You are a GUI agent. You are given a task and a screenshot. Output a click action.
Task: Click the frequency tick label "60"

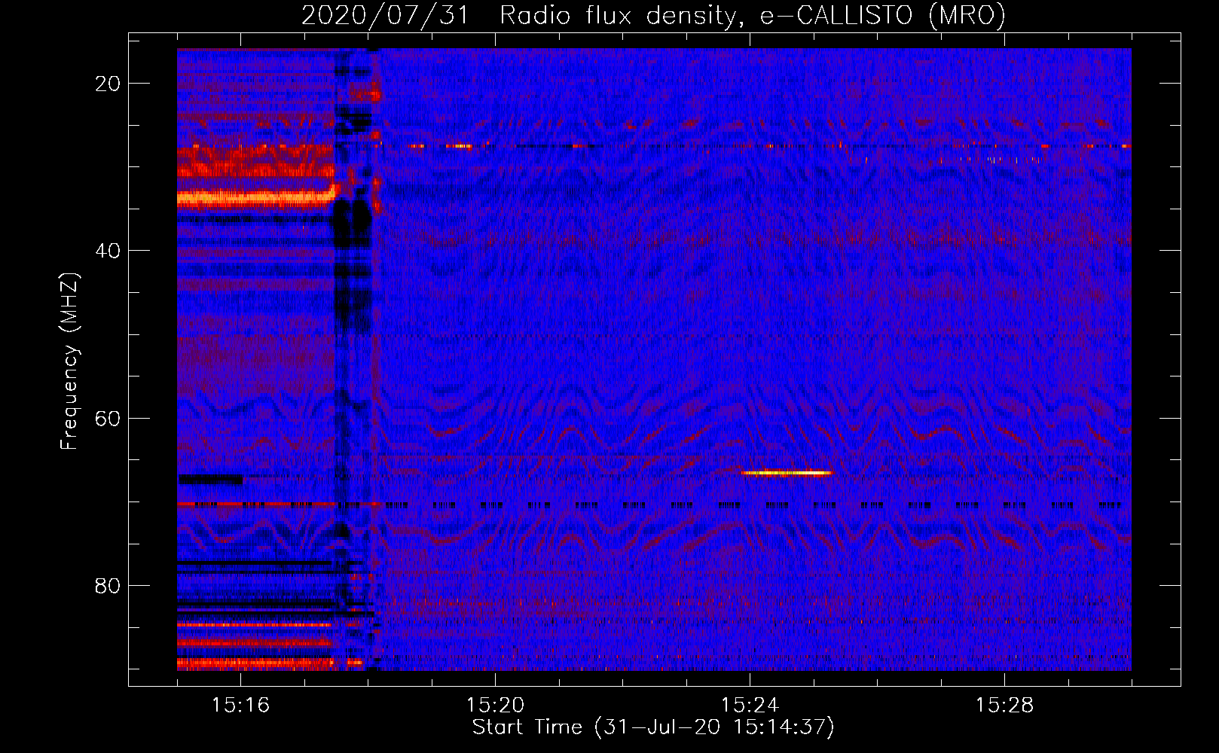point(108,418)
